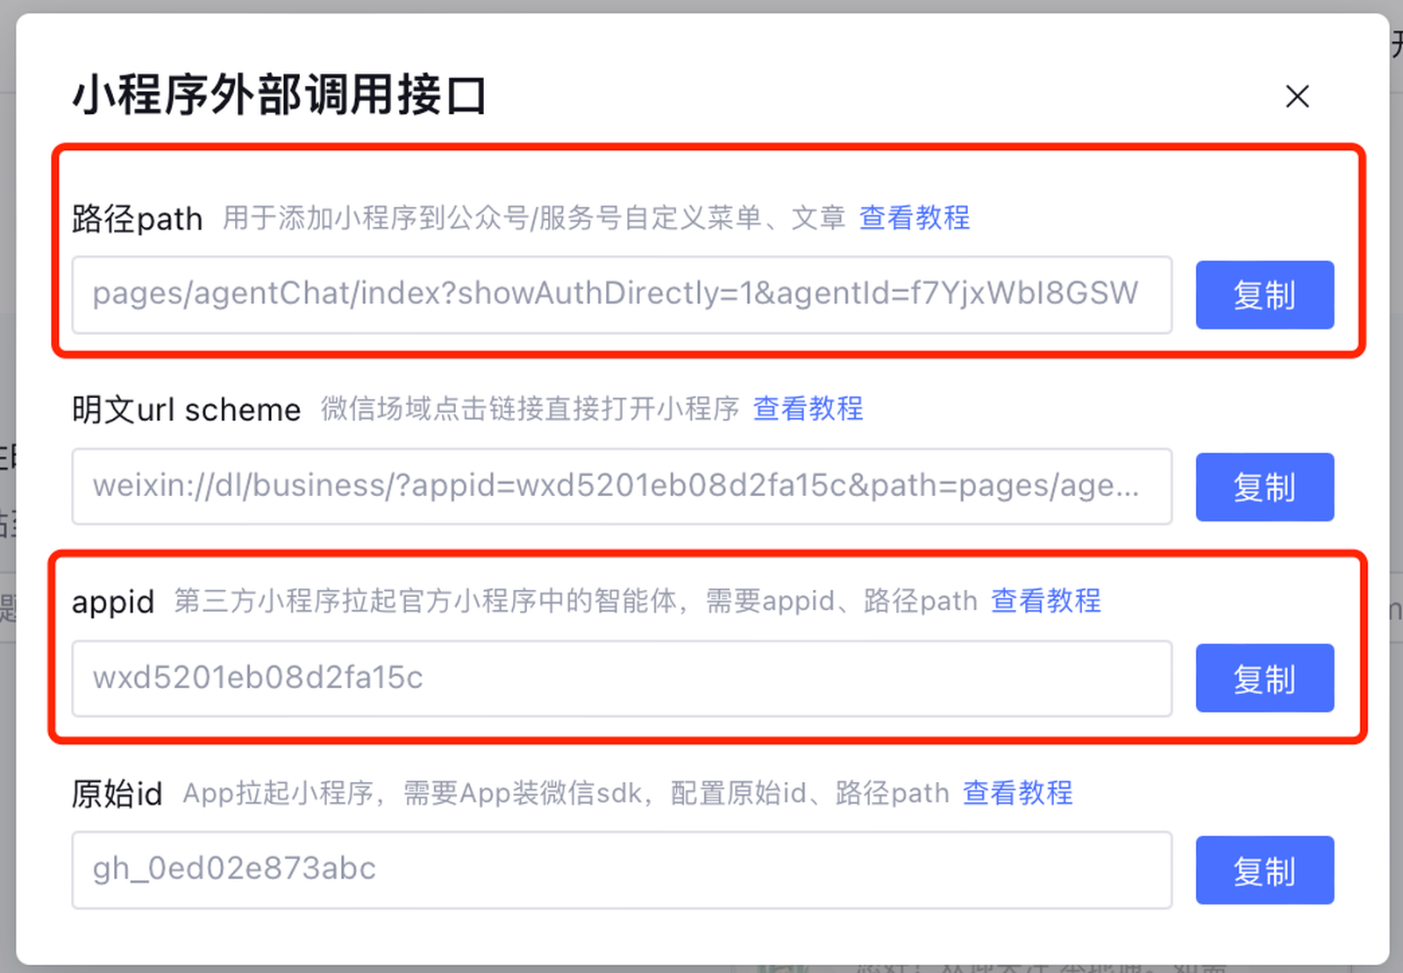
Task: Copy the 明文url scheme link
Action: [x=1264, y=486]
